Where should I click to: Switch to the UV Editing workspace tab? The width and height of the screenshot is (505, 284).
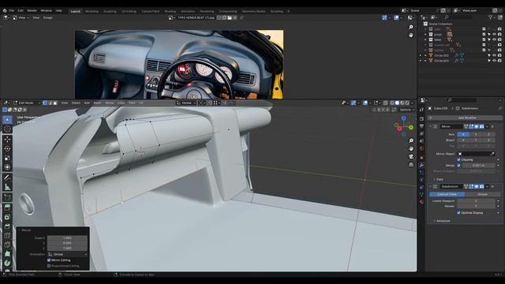pyautogui.click(x=129, y=11)
